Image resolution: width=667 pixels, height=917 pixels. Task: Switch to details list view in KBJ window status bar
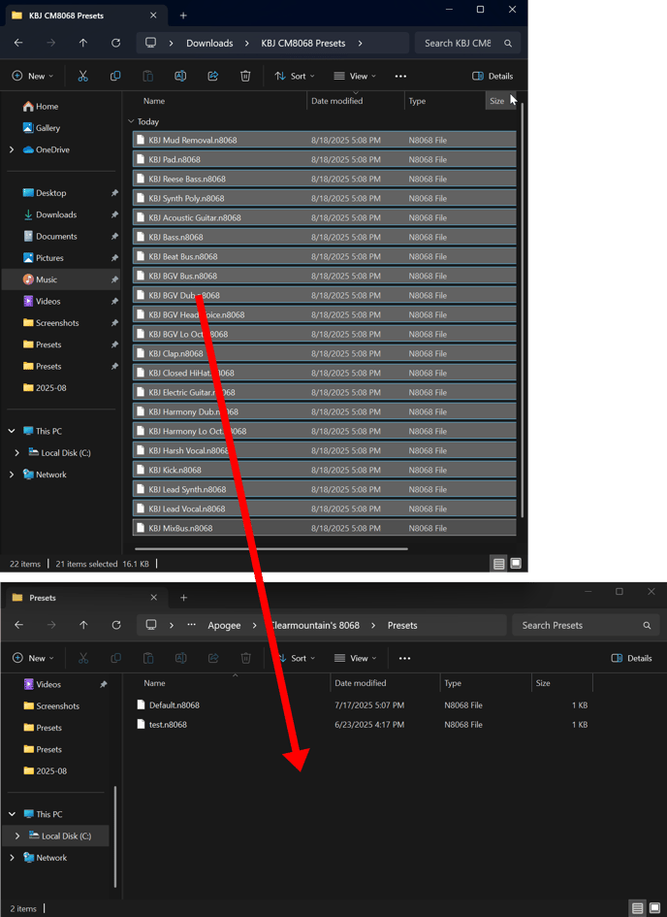pos(498,564)
